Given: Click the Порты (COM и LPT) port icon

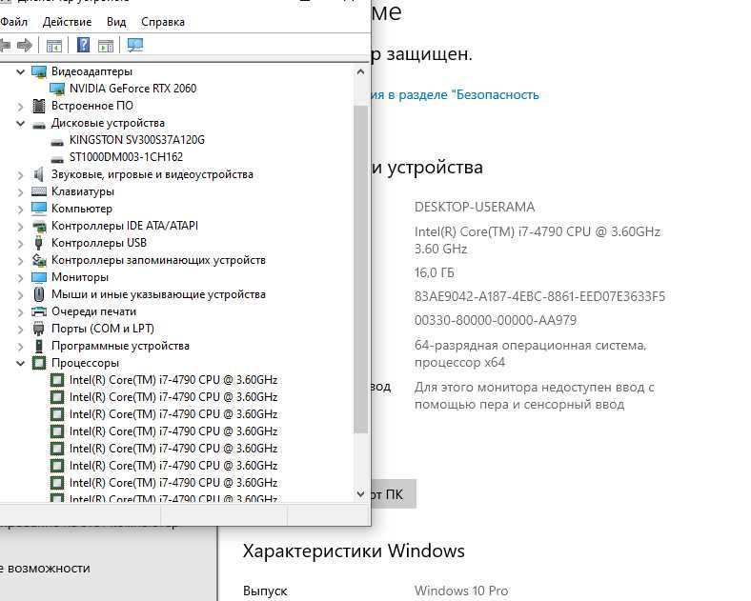Looking at the screenshot, I should pos(39,329).
